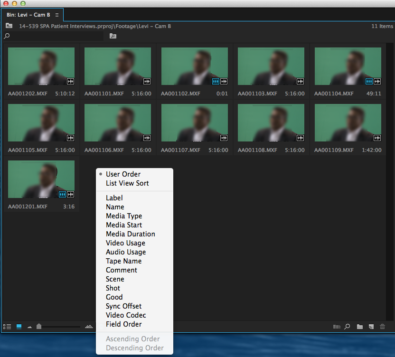Select the AA001103.MXF clip thumbnail
This screenshot has width=395, height=357.
[271, 66]
